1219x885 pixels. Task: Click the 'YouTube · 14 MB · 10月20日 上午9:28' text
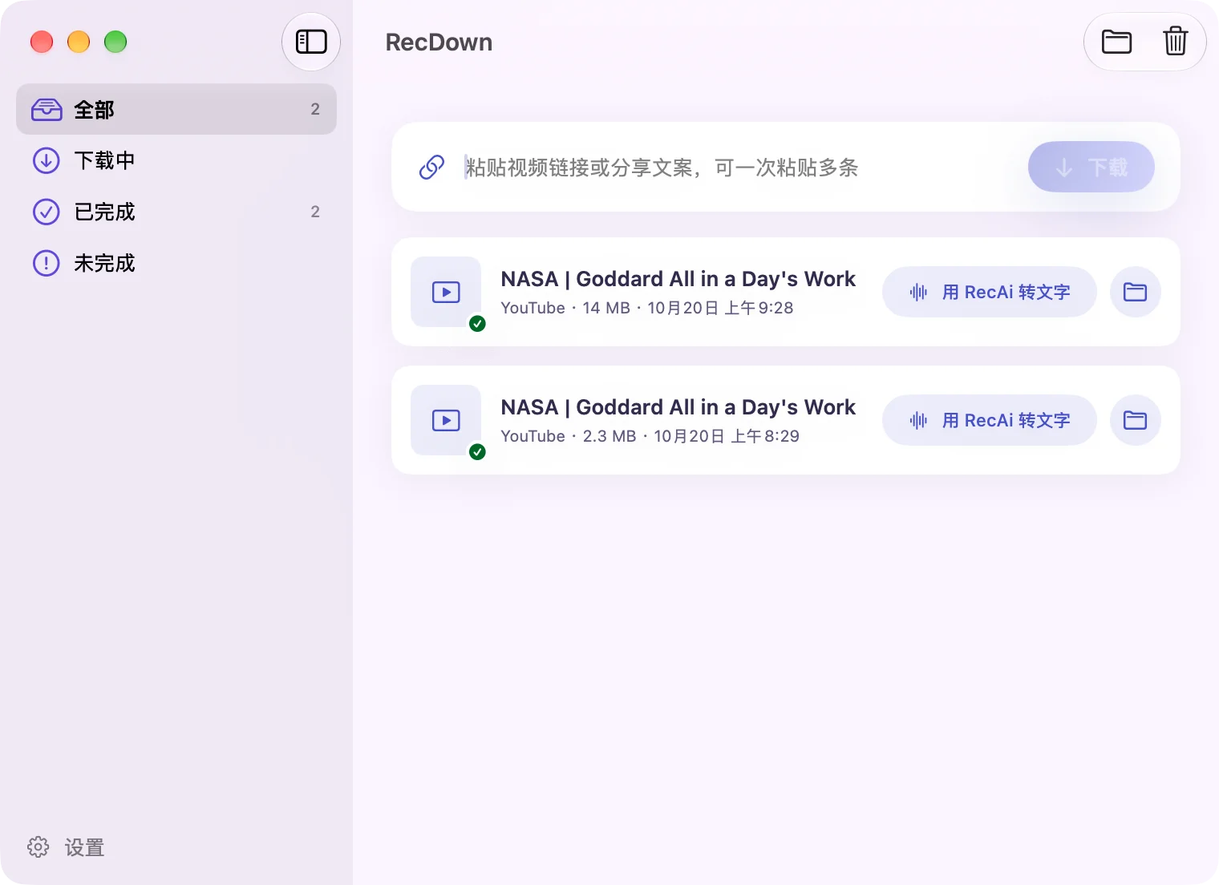pyautogui.click(x=647, y=308)
